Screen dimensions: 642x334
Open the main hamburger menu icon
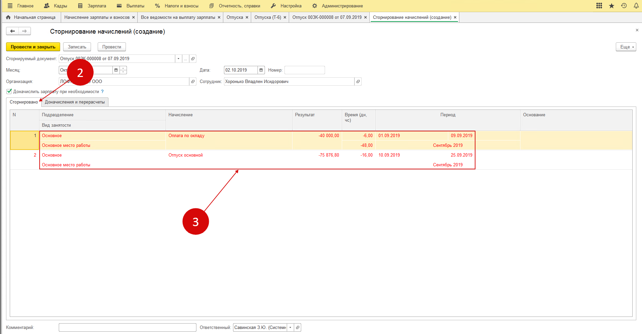click(10, 6)
